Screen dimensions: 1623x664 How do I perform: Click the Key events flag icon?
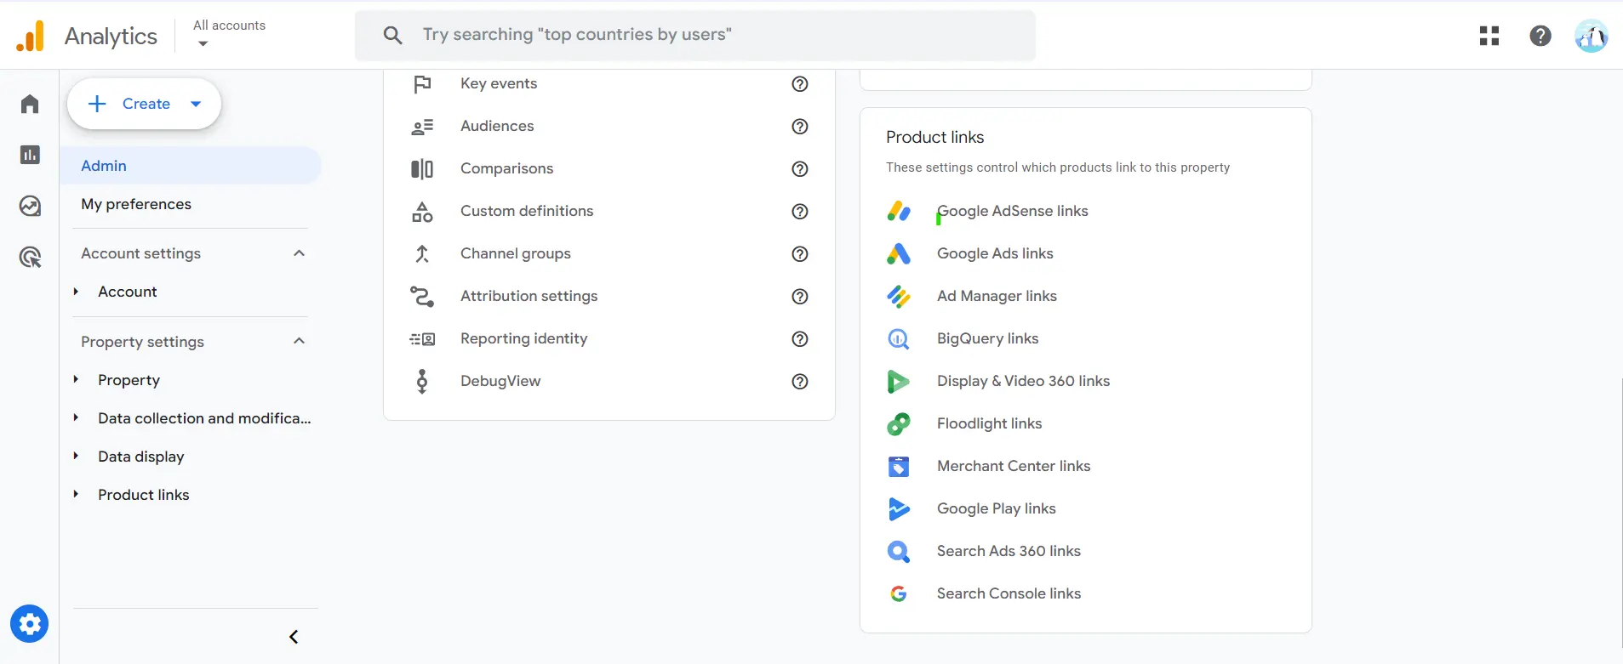click(422, 83)
